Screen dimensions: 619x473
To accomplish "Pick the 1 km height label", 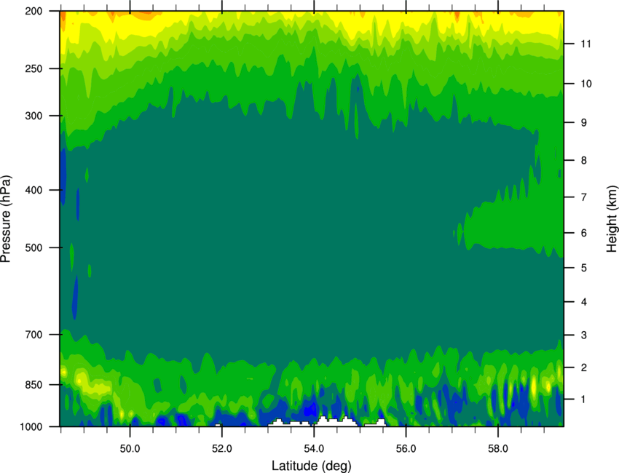I will pyautogui.click(x=583, y=400).
